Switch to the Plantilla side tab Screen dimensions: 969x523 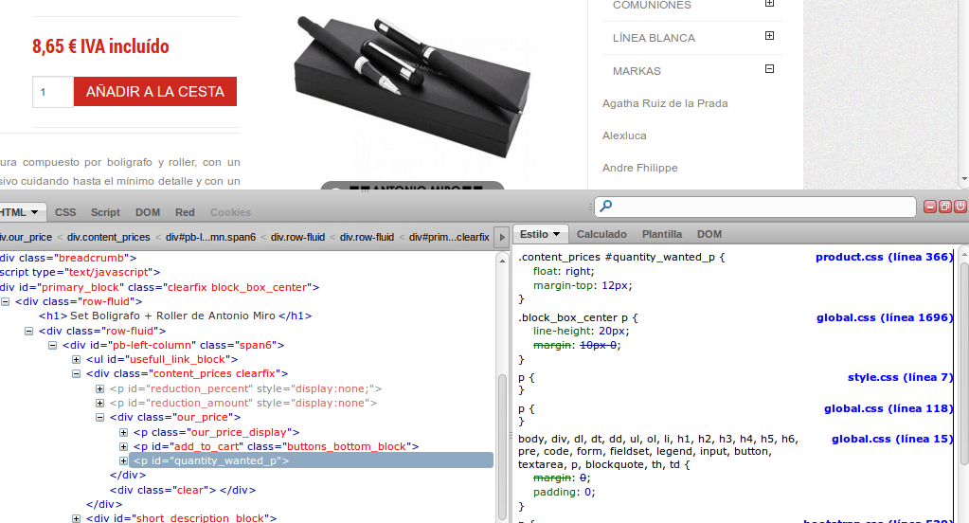click(662, 234)
